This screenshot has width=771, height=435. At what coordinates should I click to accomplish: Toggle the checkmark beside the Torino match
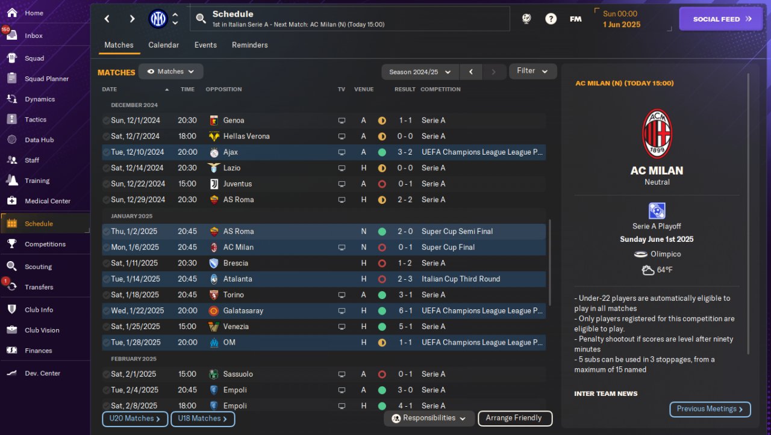point(106,295)
